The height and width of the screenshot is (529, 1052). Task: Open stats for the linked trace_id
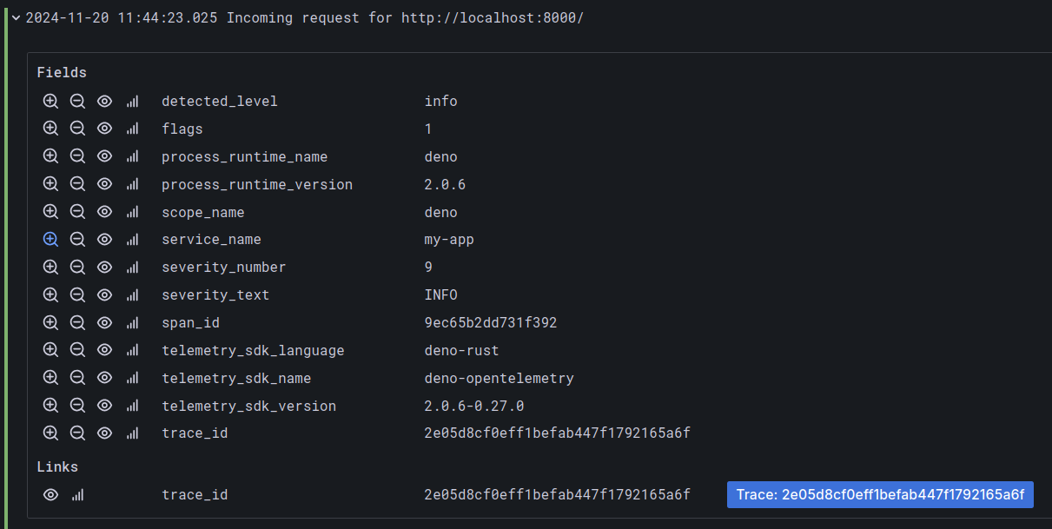(77, 494)
